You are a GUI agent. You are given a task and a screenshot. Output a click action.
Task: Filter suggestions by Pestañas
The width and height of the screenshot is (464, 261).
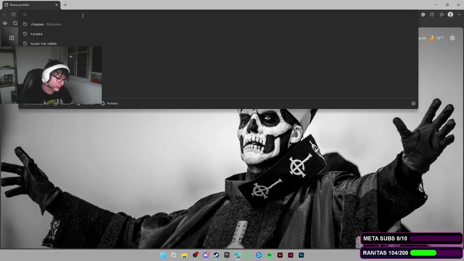tap(109, 103)
